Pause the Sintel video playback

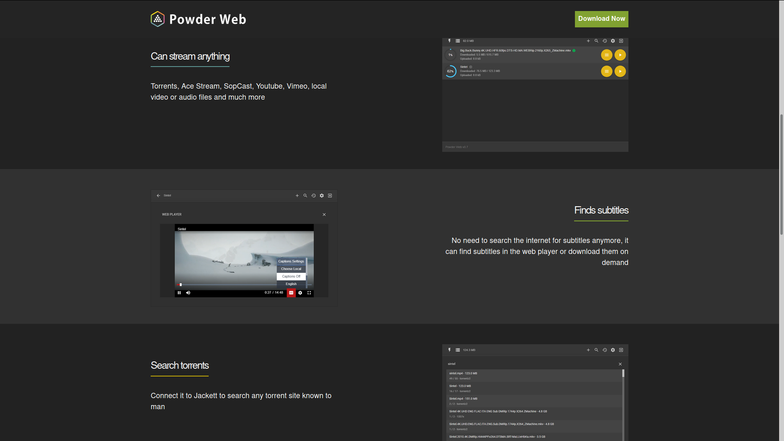point(179,293)
